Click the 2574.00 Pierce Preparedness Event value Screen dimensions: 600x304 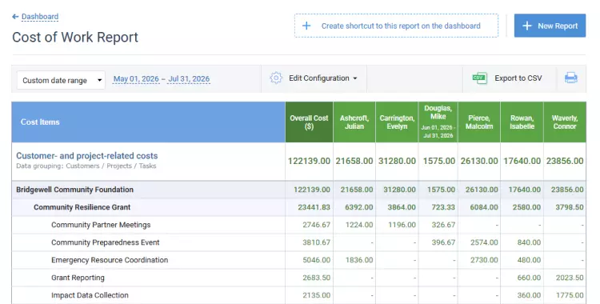tap(484, 242)
